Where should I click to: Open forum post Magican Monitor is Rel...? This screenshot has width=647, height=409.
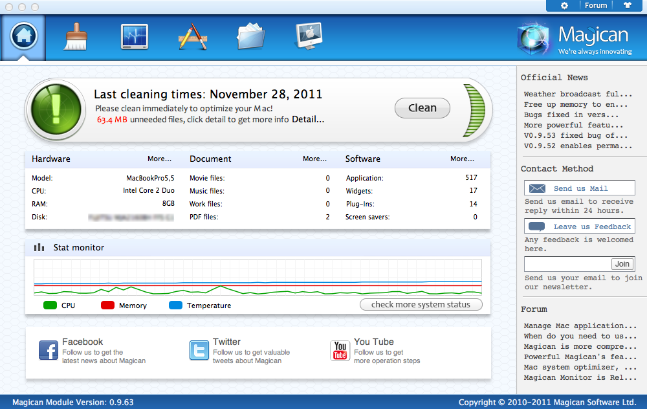coord(580,377)
